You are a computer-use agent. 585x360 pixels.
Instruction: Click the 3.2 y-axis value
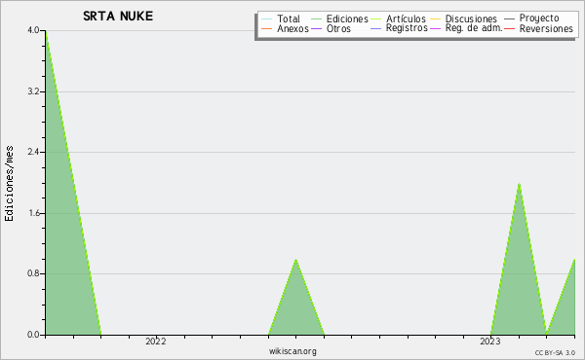(33, 91)
